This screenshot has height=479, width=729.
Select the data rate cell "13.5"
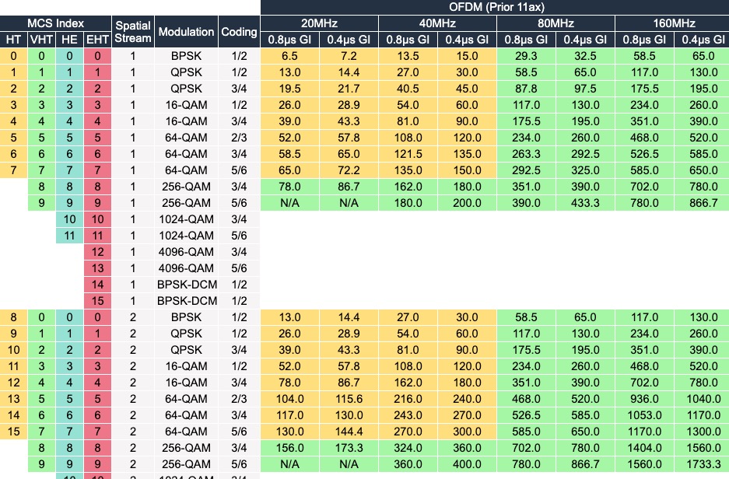(x=408, y=56)
